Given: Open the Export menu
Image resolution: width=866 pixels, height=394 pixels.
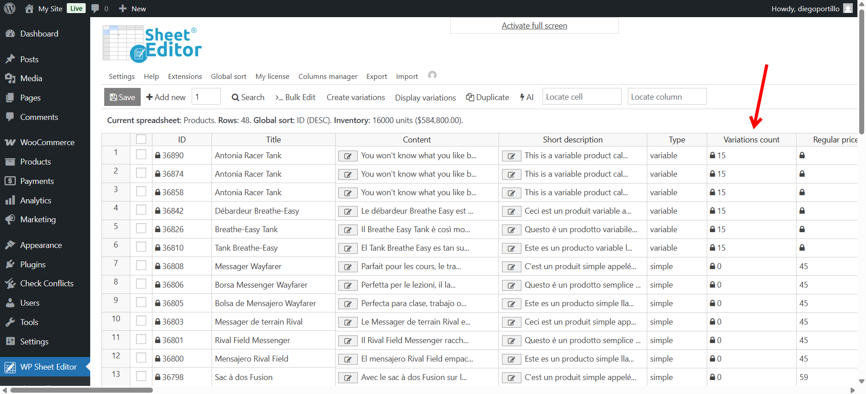Looking at the screenshot, I should [376, 77].
